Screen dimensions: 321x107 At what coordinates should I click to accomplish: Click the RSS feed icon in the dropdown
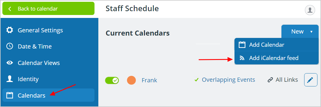click(242, 58)
